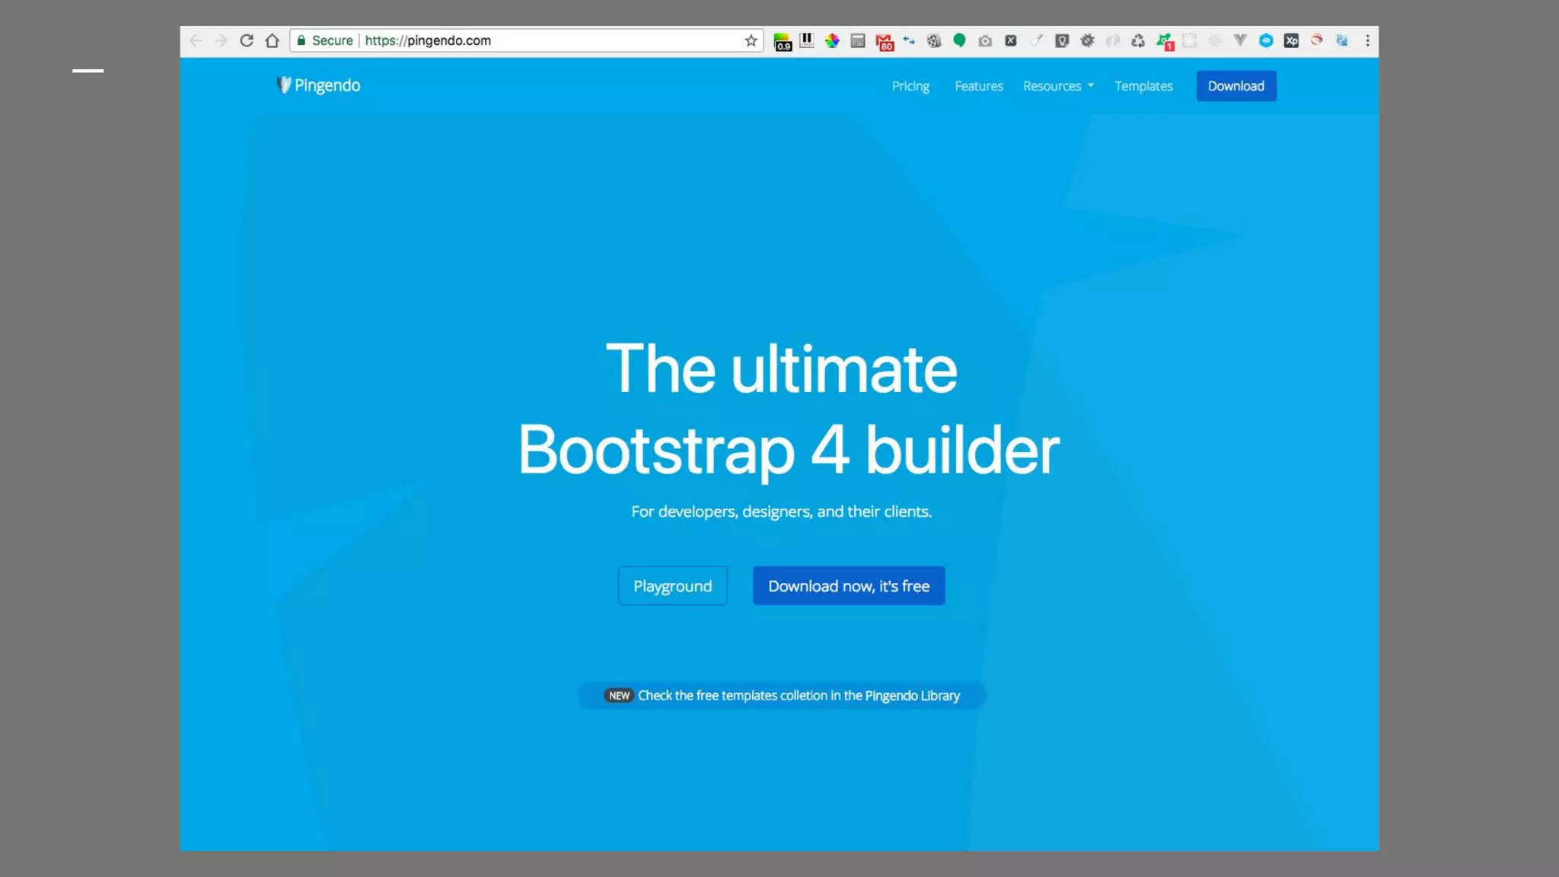Click the 0.9 badge extension icon
Screen dimensions: 1559x877
(783, 42)
